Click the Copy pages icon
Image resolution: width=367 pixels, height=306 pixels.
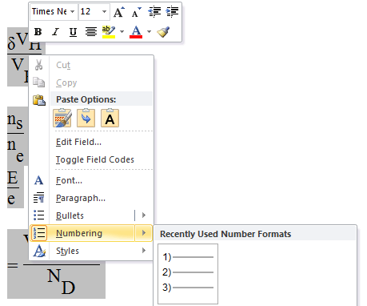click(39, 83)
